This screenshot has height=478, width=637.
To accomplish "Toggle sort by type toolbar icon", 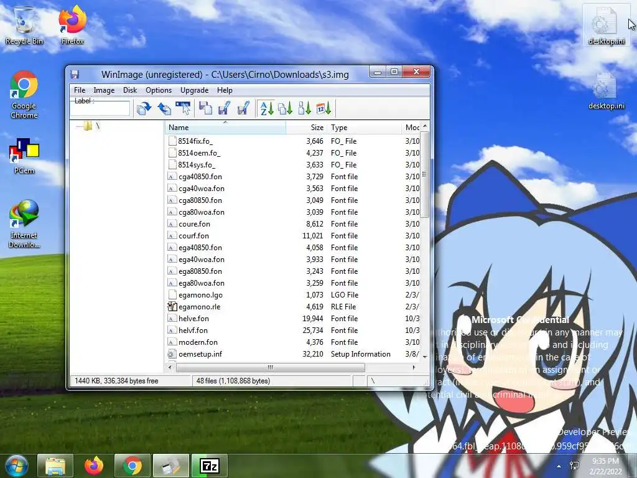I will click(x=285, y=108).
